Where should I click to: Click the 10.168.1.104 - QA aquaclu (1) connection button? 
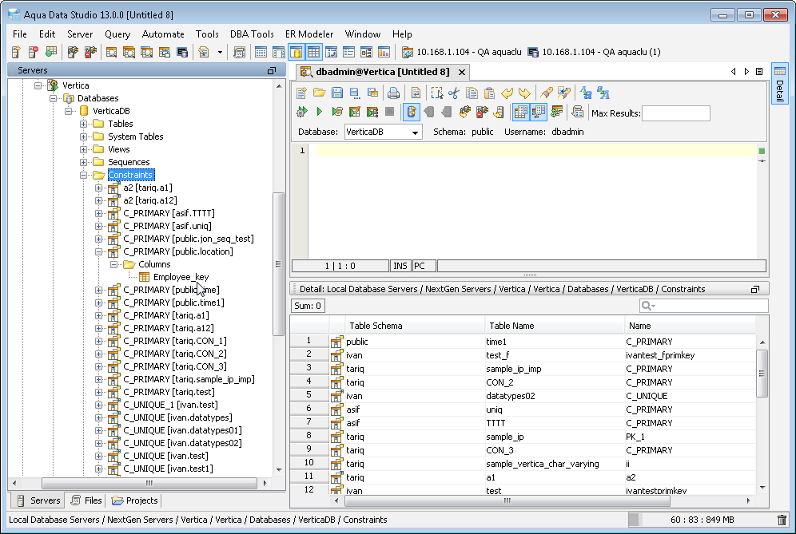(x=594, y=52)
